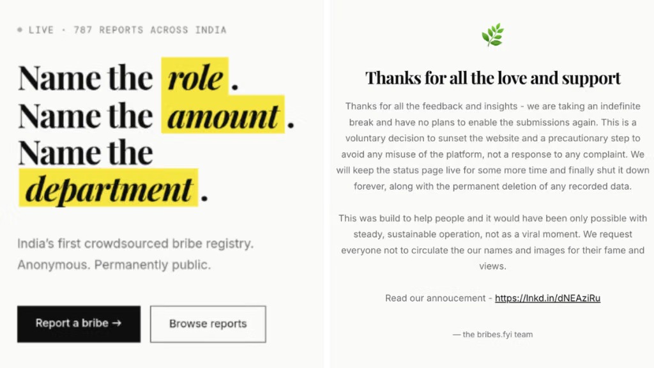Screen dimensions: 654x368
Task: Click the arrow in Report a bribe
Action: tap(118, 323)
